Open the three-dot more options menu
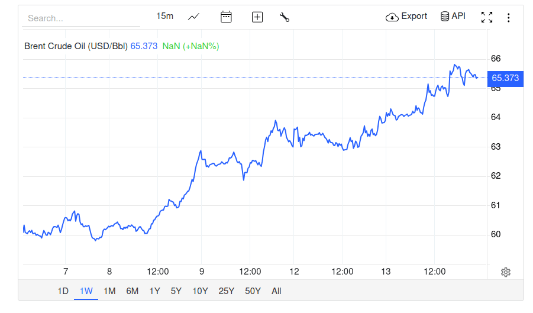The height and width of the screenshot is (313, 533). click(x=509, y=17)
